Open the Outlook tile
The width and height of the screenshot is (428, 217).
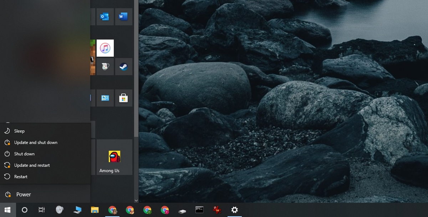105,16
